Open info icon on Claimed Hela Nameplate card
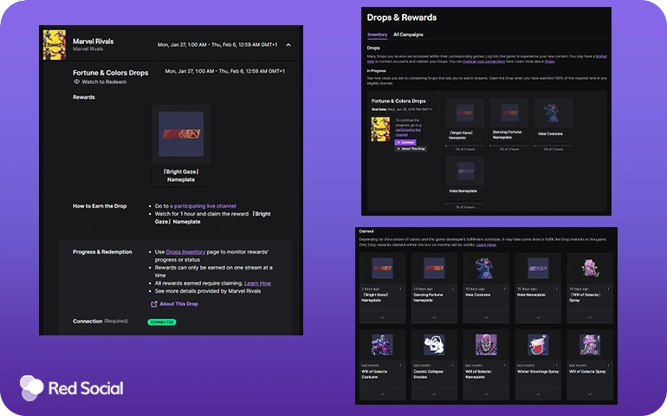The width and height of the screenshot is (667, 416). point(556,289)
